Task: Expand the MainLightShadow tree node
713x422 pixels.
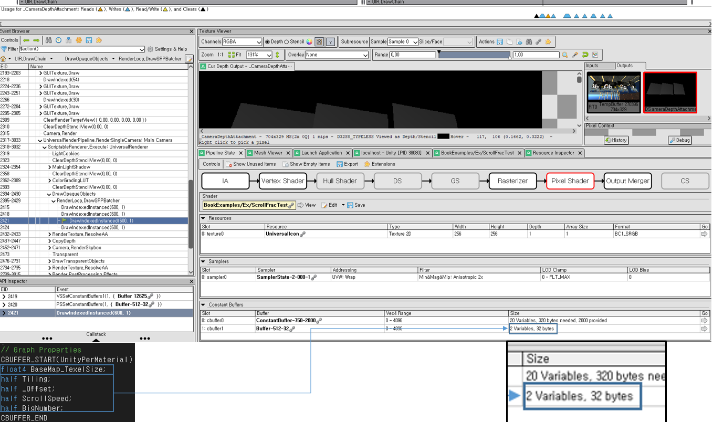Action: [x=50, y=167]
